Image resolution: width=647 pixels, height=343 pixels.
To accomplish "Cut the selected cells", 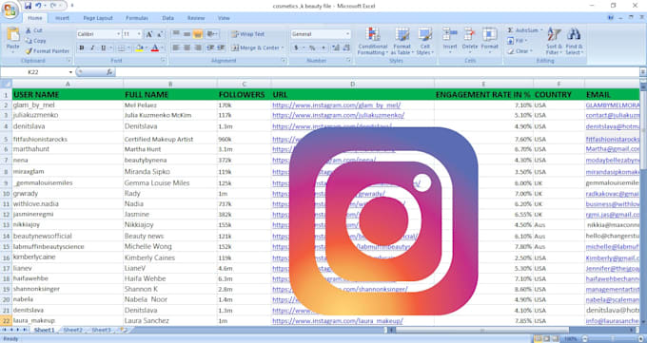I will pyautogui.click(x=34, y=30).
